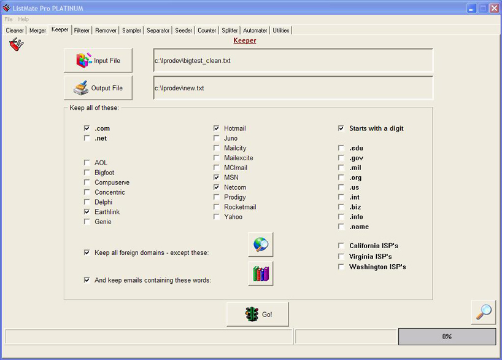Click the ListMate title bar application icon
This screenshot has width=502, height=360.
(7, 8)
